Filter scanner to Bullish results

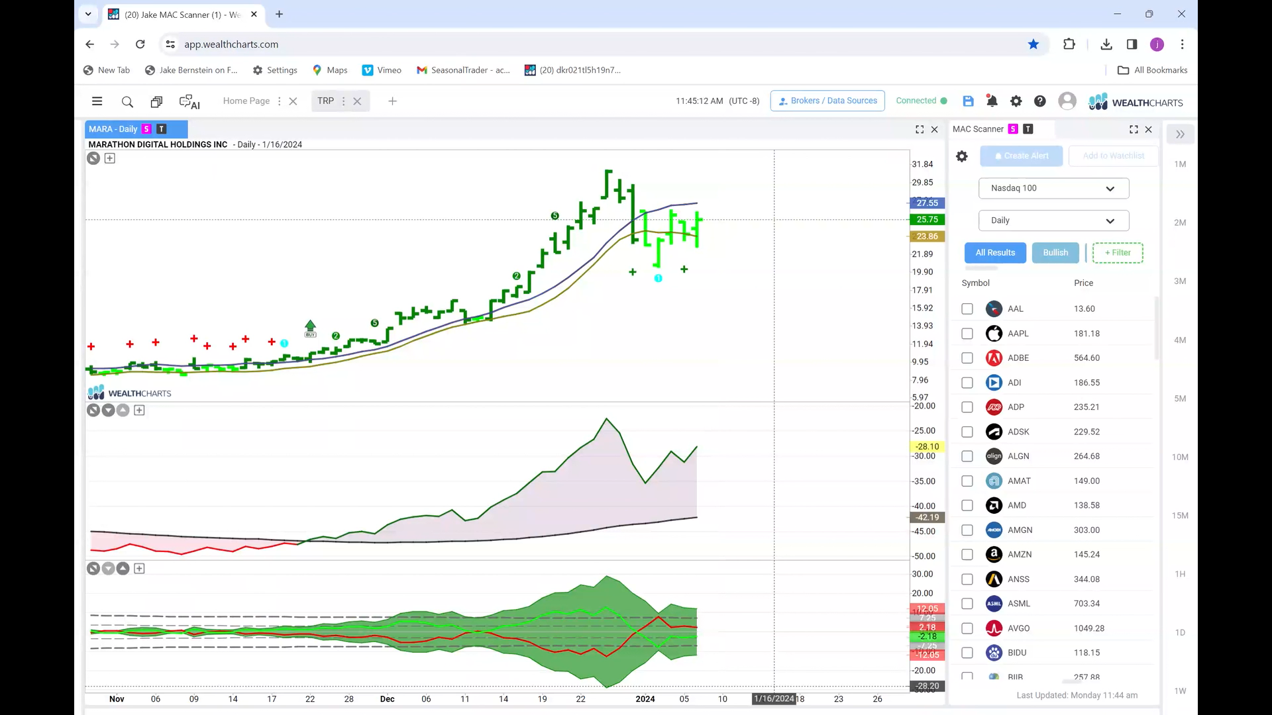[x=1055, y=253]
